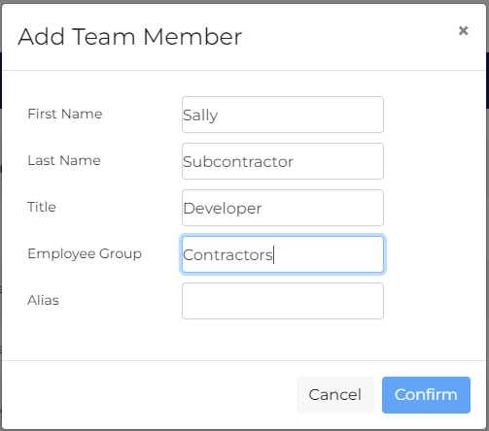Click the Employee Group label
Image resolution: width=489 pixels, height=431 pixels.
(85, 254)
